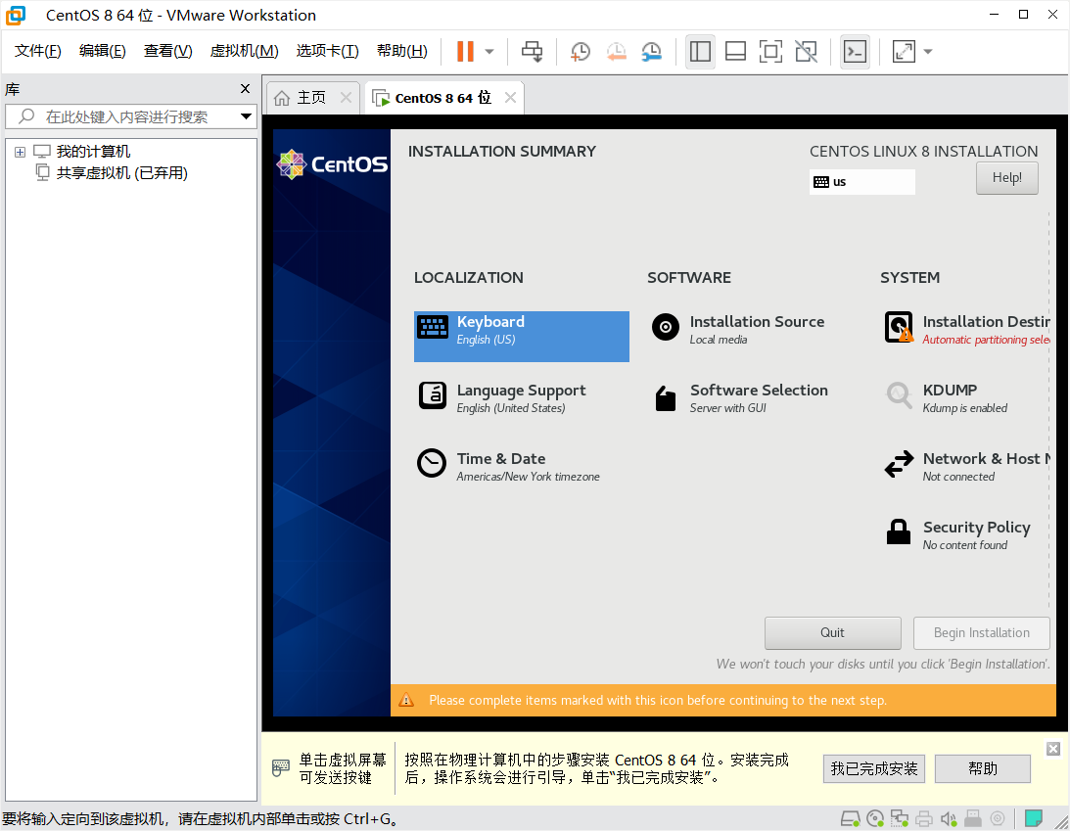The width and height of the screenshot is (1070, 831).
Task: Open the 查看(V) menu
Action: coord(167,51)
